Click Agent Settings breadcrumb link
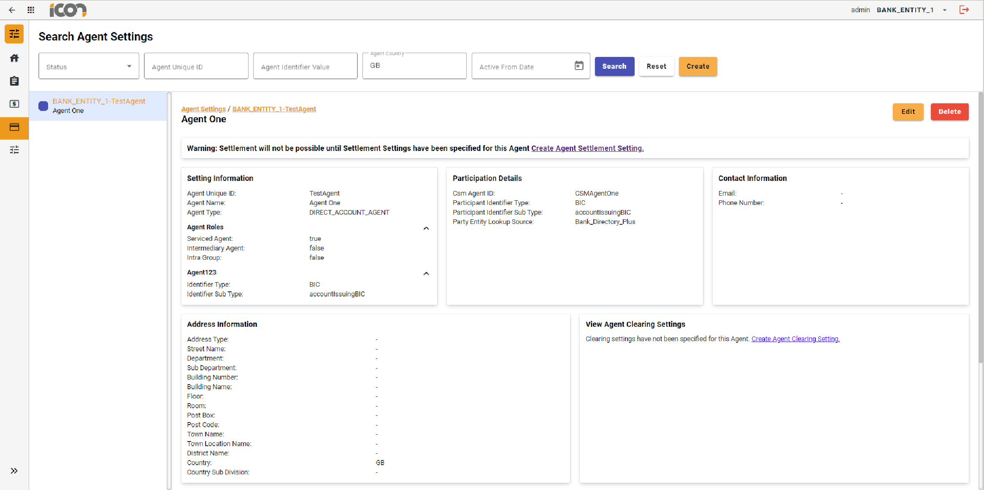This screenshot has height=490, width=984. click(203, 109)
